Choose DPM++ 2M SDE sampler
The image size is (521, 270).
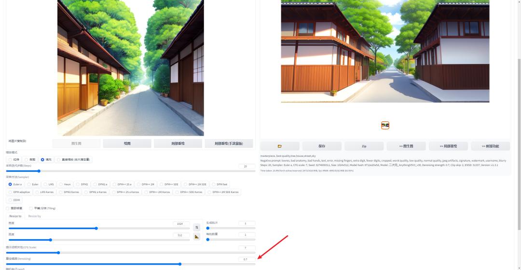(x=195, y=184)
